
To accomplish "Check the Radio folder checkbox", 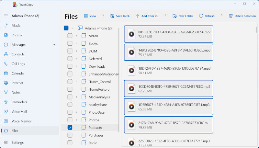I will (x=70, y=143).
